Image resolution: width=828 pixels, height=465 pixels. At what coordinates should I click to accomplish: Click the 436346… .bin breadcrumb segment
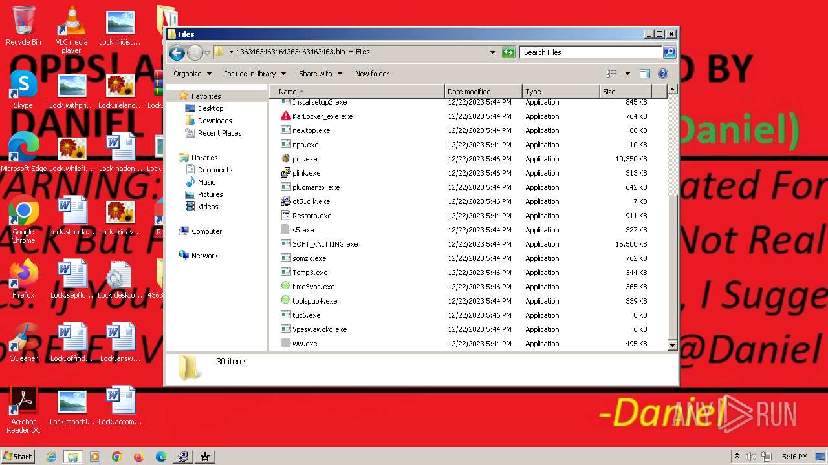pos(290,52)
